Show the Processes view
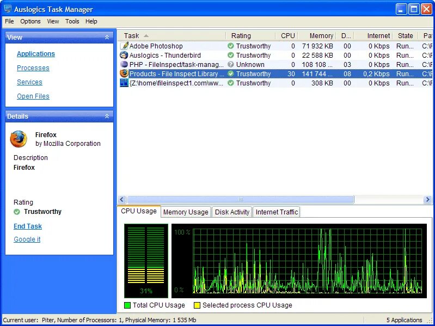 [33, 68]
